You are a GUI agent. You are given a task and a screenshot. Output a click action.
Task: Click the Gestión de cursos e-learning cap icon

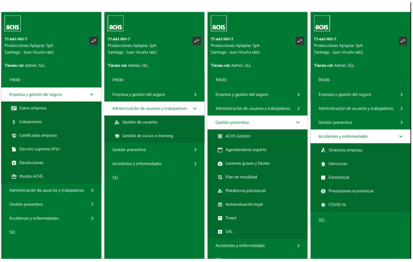coord(117,136)
